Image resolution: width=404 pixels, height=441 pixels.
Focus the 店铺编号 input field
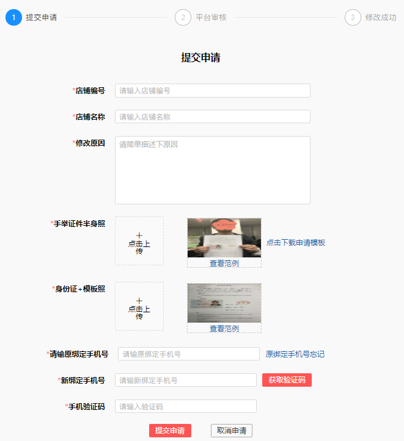pyautogui.click(x=213, y=90)
